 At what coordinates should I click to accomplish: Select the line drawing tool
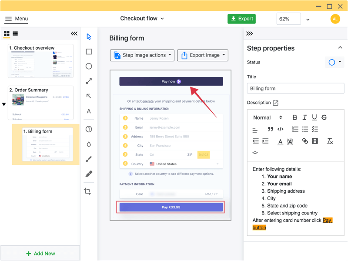pos(89,81)
